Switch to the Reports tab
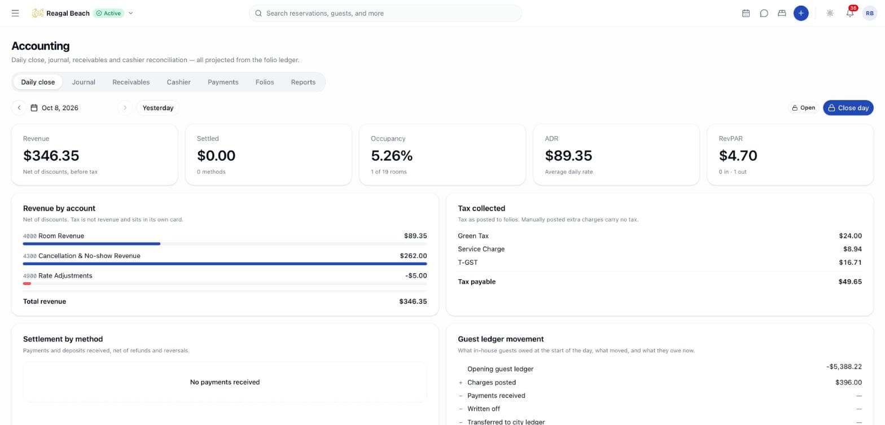Viewport: 885px width, 425px height. (x=303, y=82)
